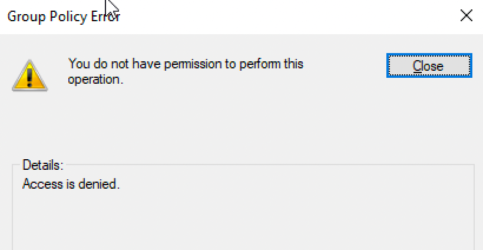
Task: Click the word 'operation.' in the message
Action: pyautogui.click(x=95, y=80)
